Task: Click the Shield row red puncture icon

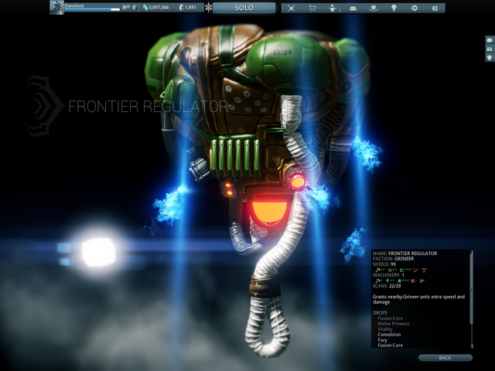Action: coord(415,270)
